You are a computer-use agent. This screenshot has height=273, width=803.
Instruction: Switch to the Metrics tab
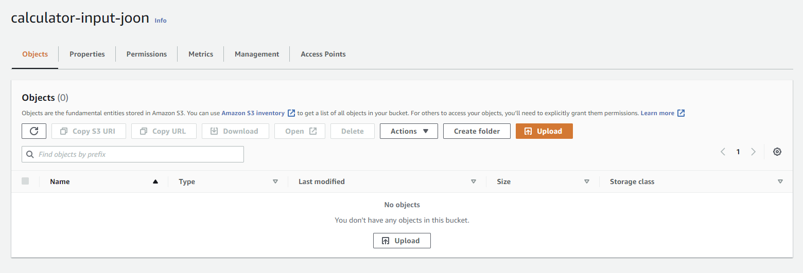[201, 54]
